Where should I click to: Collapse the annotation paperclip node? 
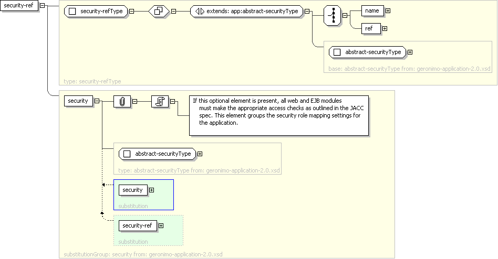(x=134, y=102)
